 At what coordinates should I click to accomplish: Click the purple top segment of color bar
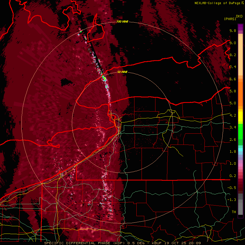[240, 27]
